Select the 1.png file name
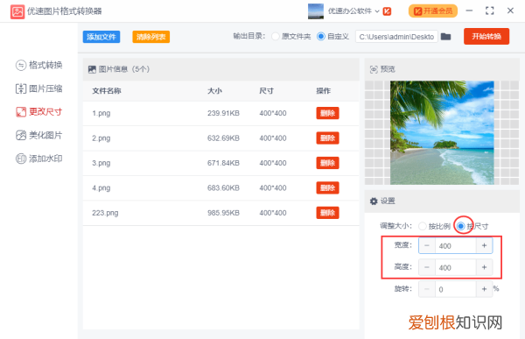This screenshot has height=339, width=525. click(x=101, y=113)
